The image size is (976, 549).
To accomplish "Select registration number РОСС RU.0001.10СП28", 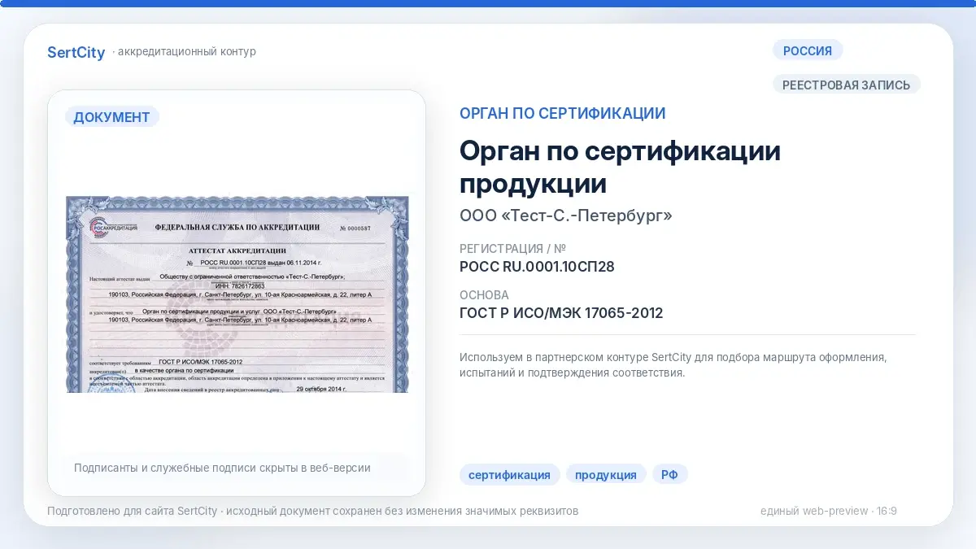I will (537, 266).
